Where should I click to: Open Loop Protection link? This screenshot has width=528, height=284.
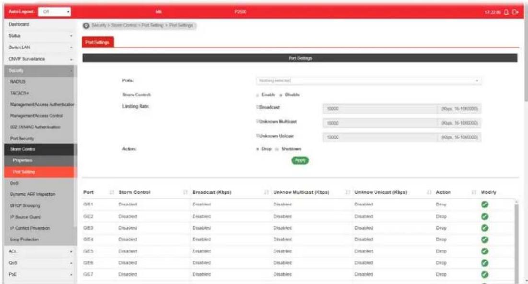24,239
